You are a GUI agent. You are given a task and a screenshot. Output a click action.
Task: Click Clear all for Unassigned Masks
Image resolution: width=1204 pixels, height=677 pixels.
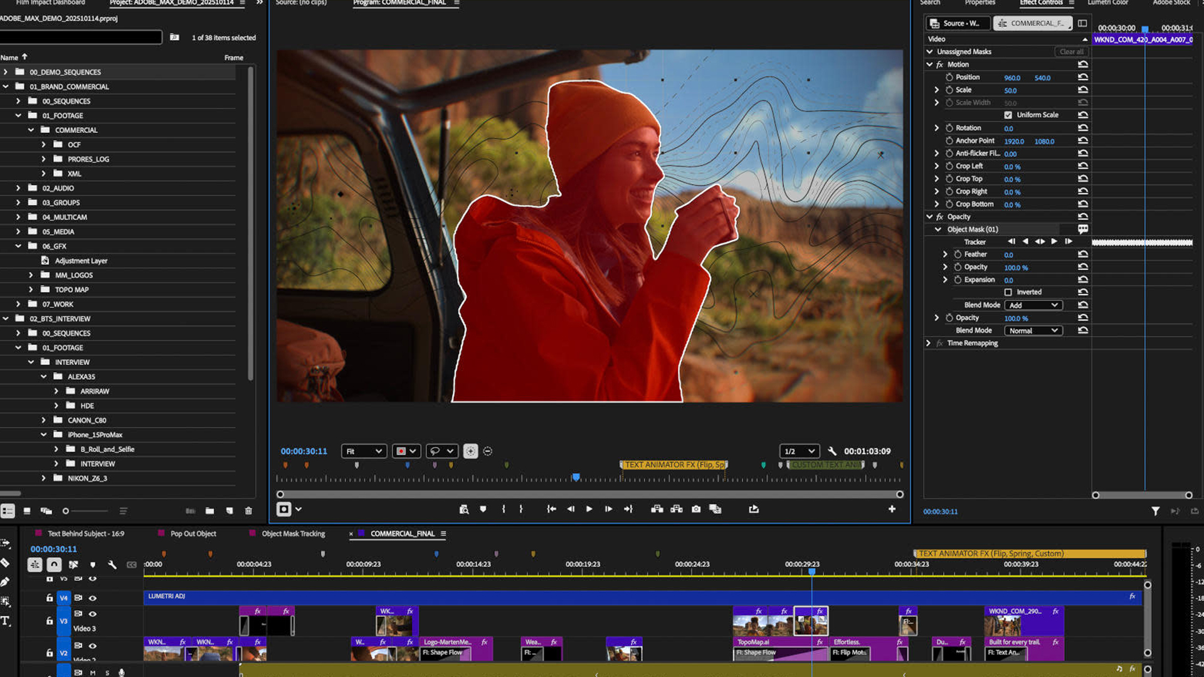pyautogui.click(x=1071, y=51)
